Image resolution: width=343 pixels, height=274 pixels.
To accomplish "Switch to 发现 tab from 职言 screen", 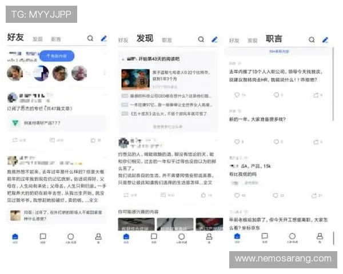I will 252,41.
